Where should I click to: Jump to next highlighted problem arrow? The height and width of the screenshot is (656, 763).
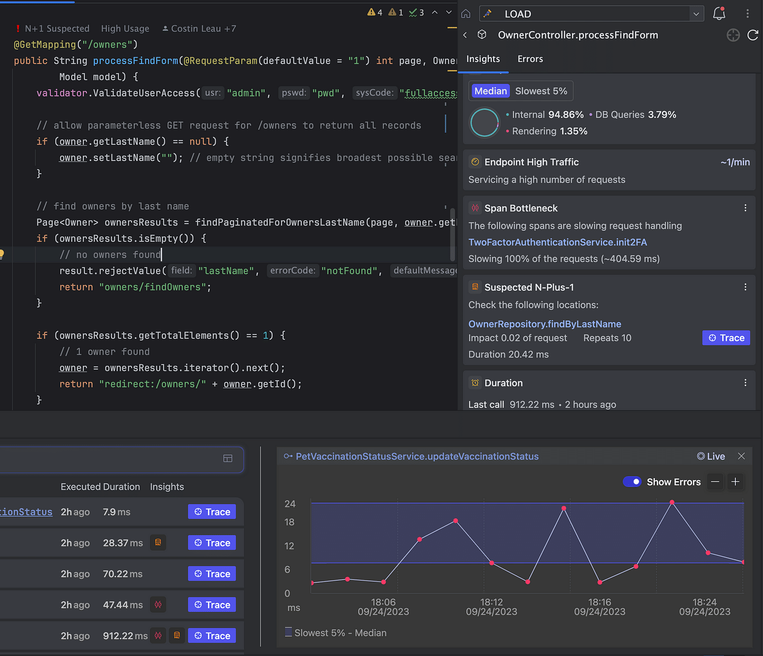449,12
